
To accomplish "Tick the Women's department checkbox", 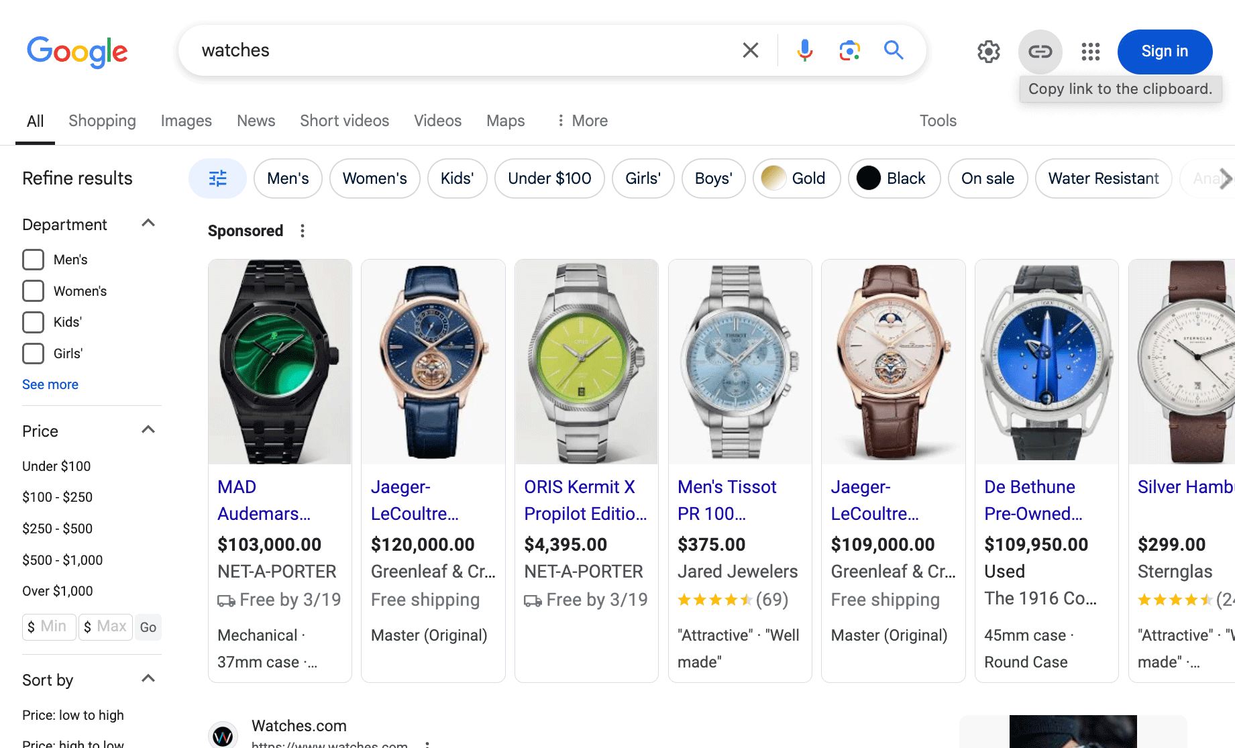I will [34, 291].
